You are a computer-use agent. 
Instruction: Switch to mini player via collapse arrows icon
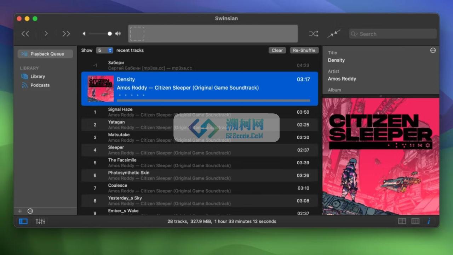334,34
